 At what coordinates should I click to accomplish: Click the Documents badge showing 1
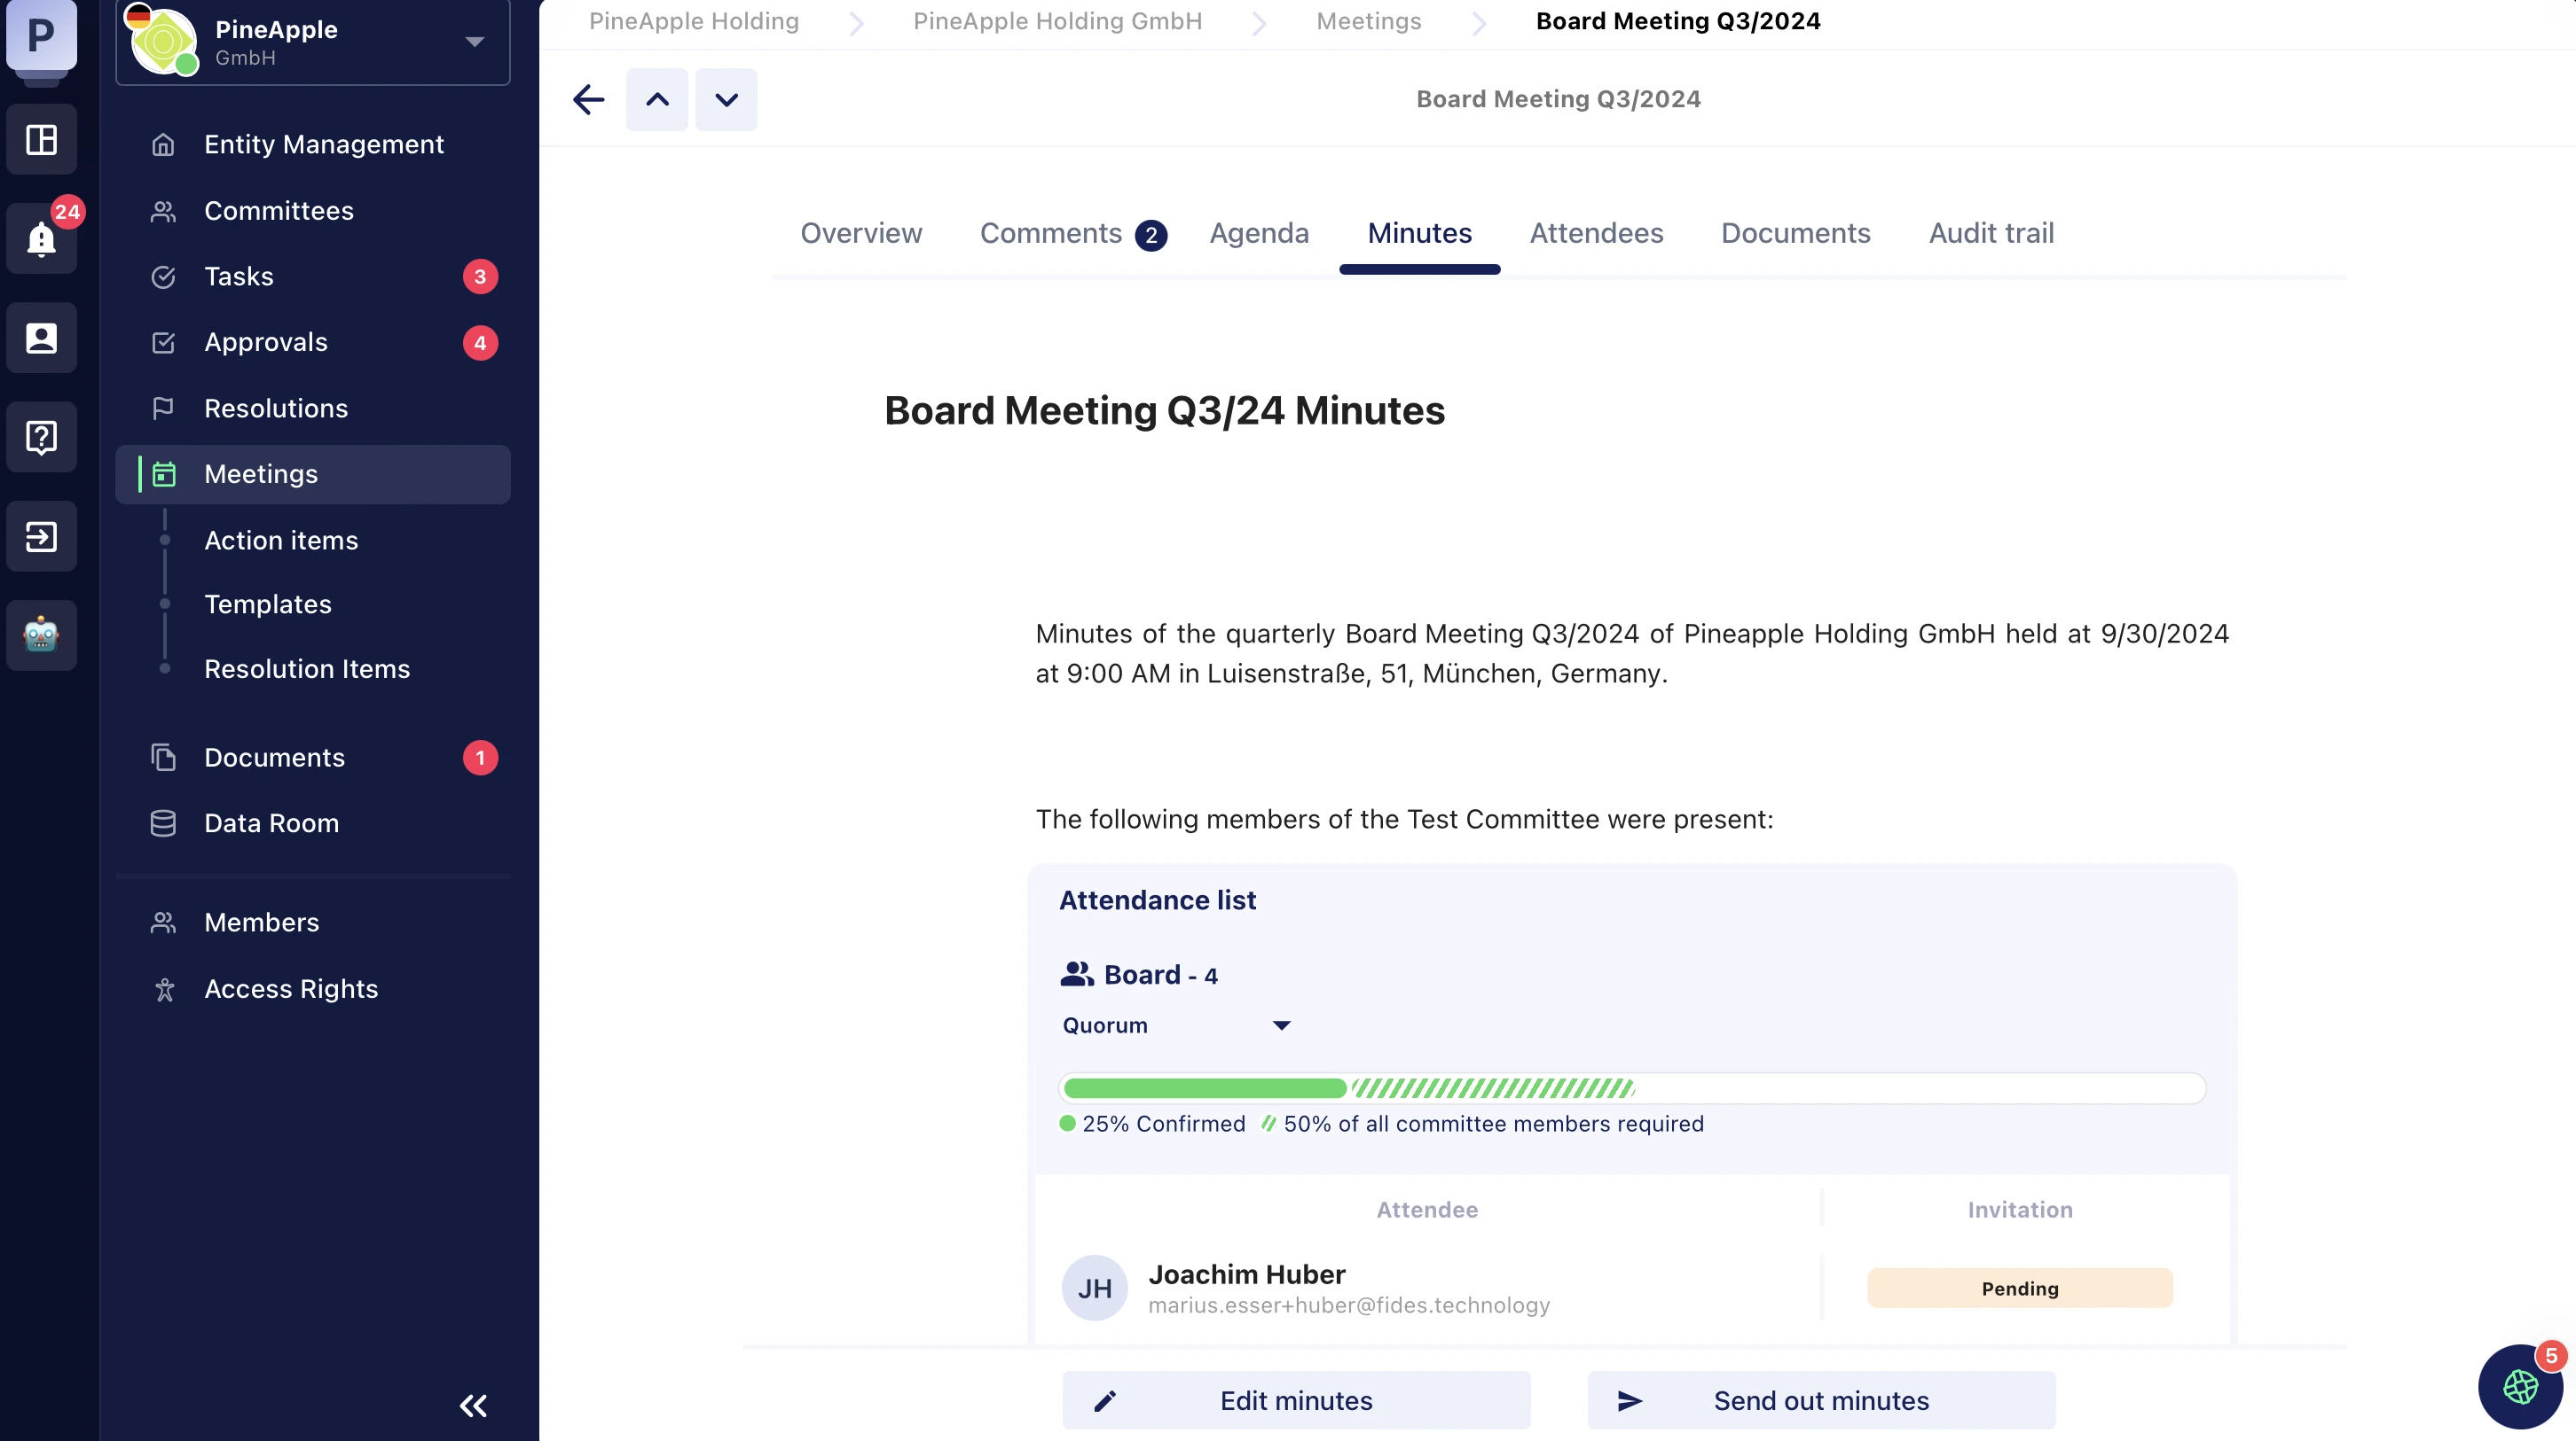point(480,758)
